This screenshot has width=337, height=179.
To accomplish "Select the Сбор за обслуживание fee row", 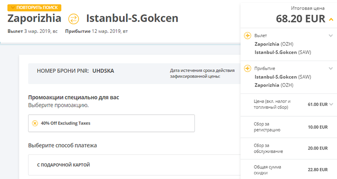I will pos(288,148).
